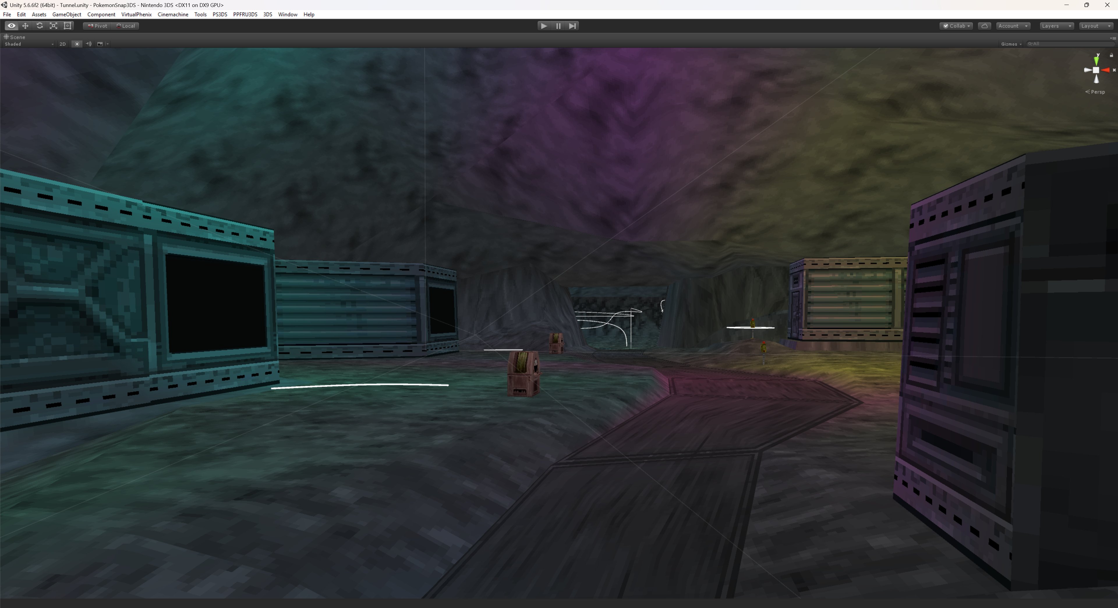Toggle 2D scene view mode
1118x608 pixels.
(x=63, y=44)
